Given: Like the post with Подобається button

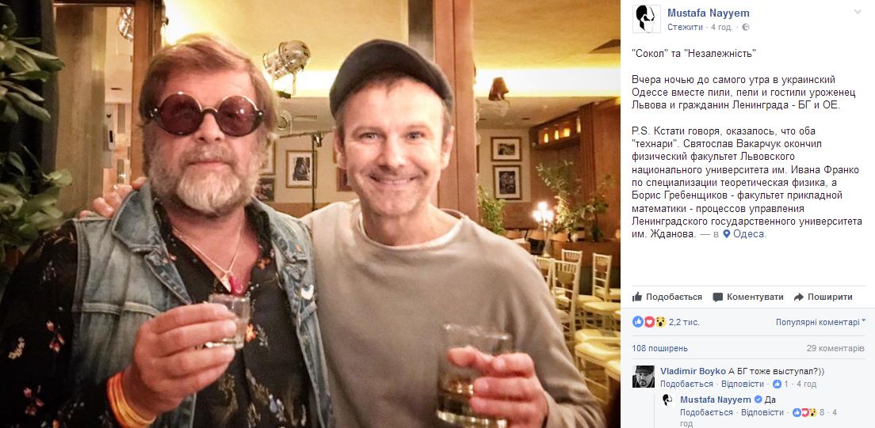Looking at the screenshot, I should [x=667, y=297].
